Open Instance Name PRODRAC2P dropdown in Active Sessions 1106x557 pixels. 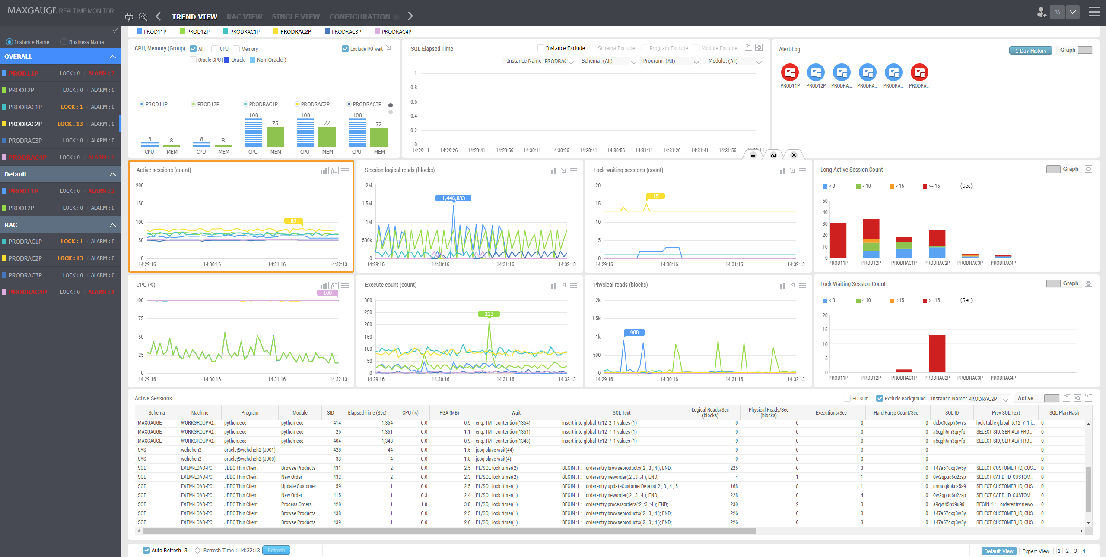(969, 399)
